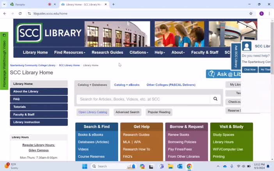Click the SCC Library logo
The image size is (274, 171).
(x=48, y=33)
